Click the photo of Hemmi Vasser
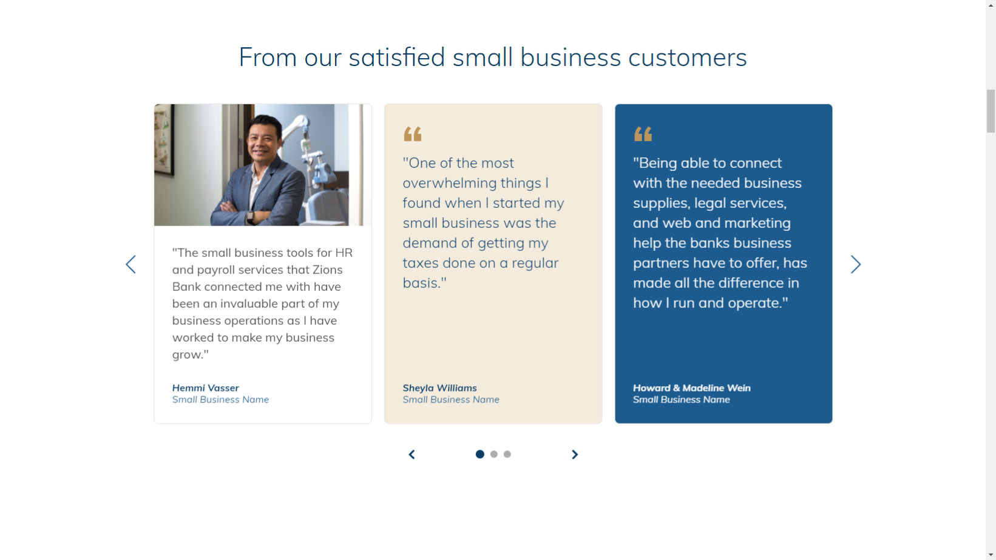 [x=262, y=165]
